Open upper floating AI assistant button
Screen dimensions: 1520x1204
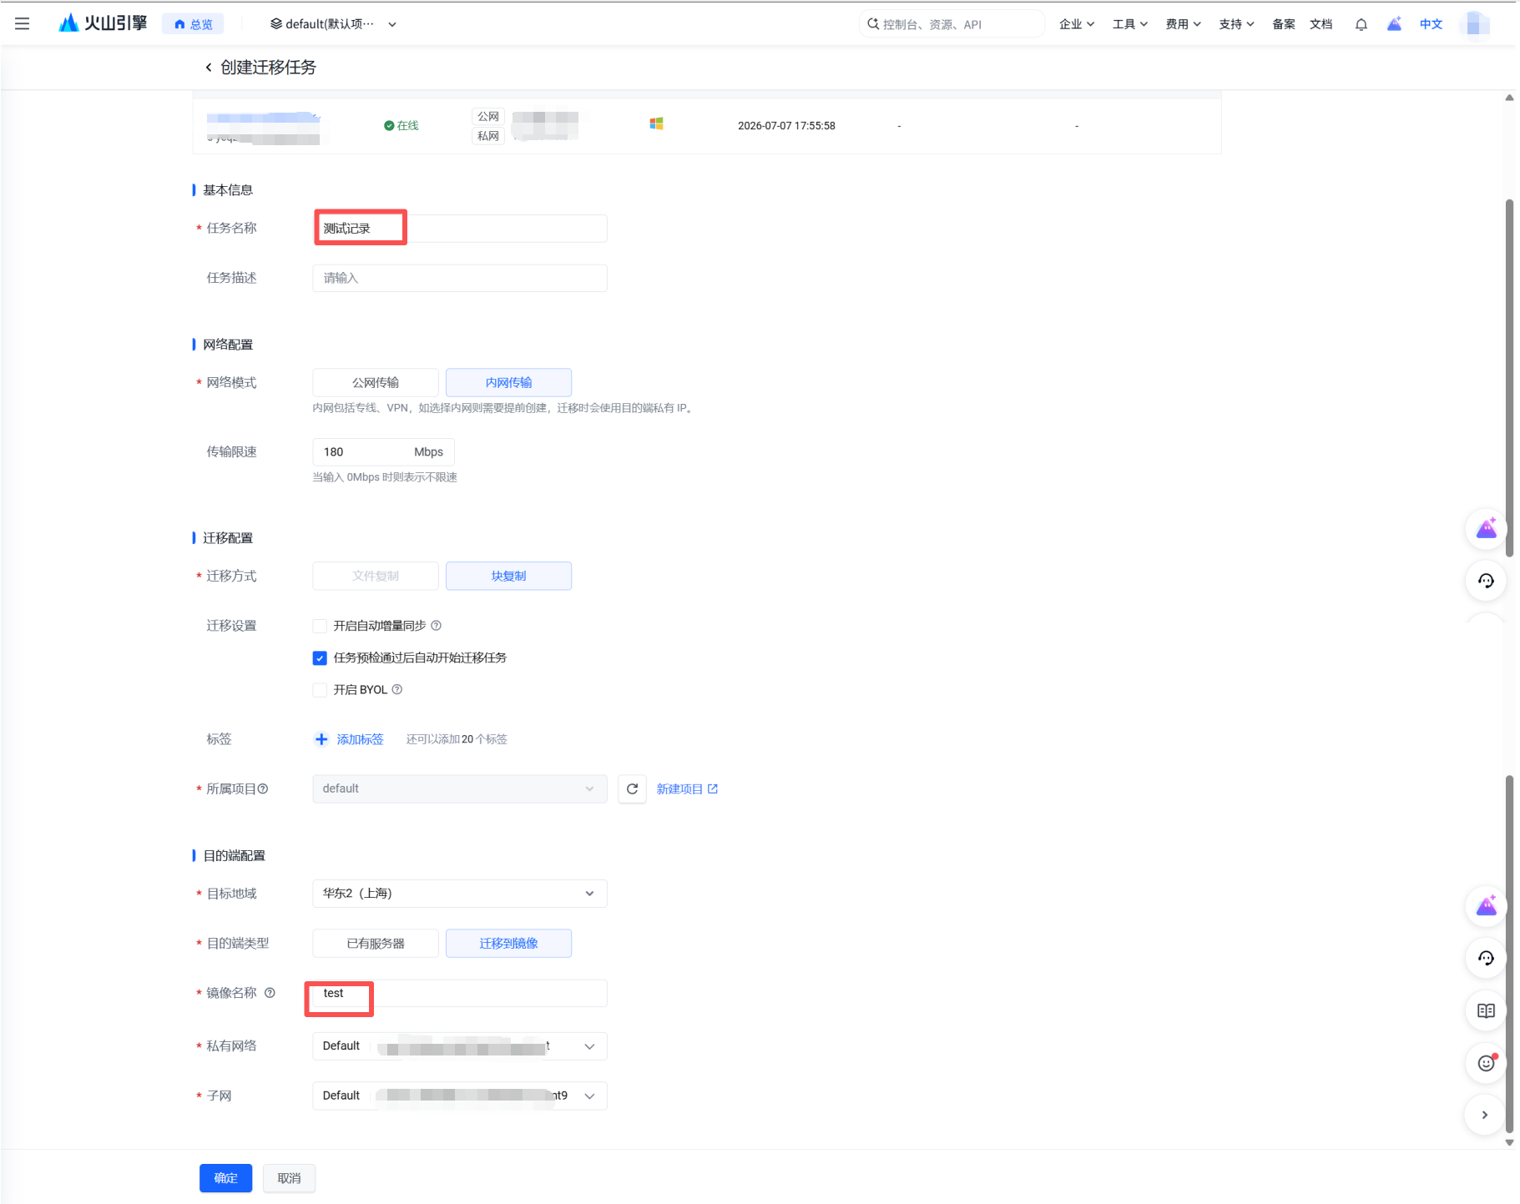(x=1487, y=529)
